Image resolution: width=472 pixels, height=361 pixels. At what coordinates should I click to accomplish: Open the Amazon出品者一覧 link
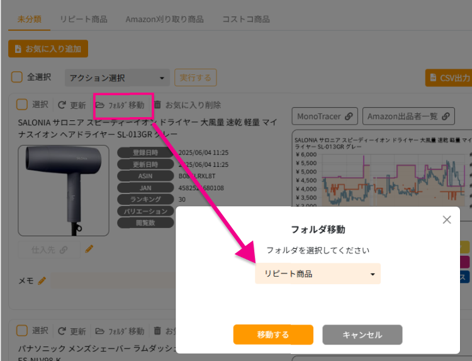[408, 117]
